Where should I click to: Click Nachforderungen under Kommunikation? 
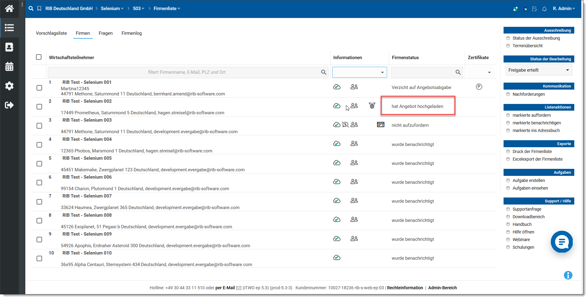(529, 94)
